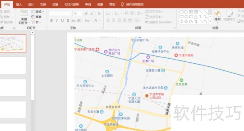244x131 pixels.
Task: Select the triangle shape in gallery
Action: point(196,17)
